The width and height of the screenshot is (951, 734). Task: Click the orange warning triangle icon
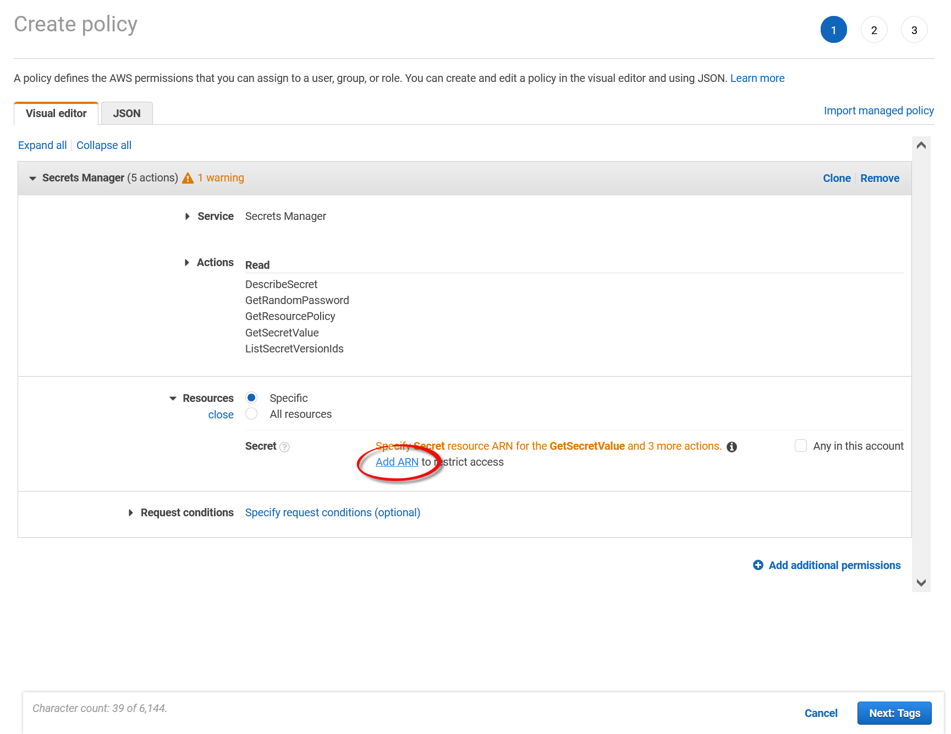tap(188, 178)
